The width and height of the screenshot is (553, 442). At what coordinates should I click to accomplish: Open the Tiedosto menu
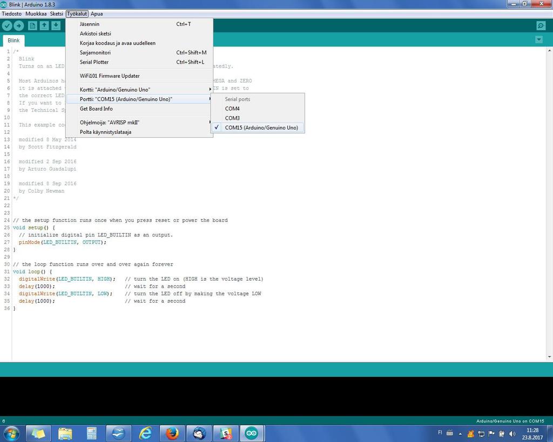(x=12, y=13)
